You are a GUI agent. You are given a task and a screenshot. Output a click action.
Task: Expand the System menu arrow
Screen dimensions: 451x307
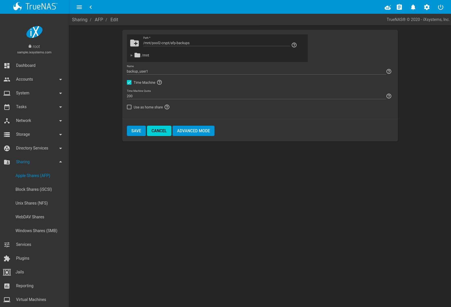(x=61, y=93)
